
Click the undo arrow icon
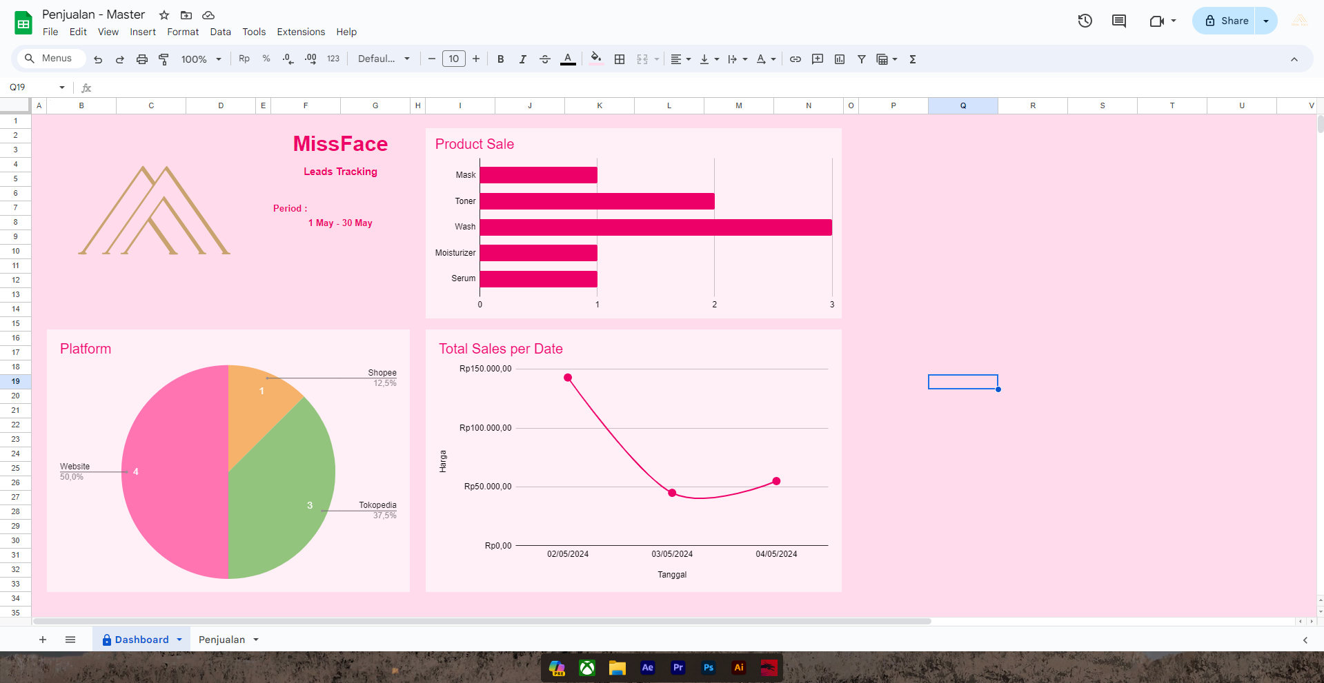point(98,59)
